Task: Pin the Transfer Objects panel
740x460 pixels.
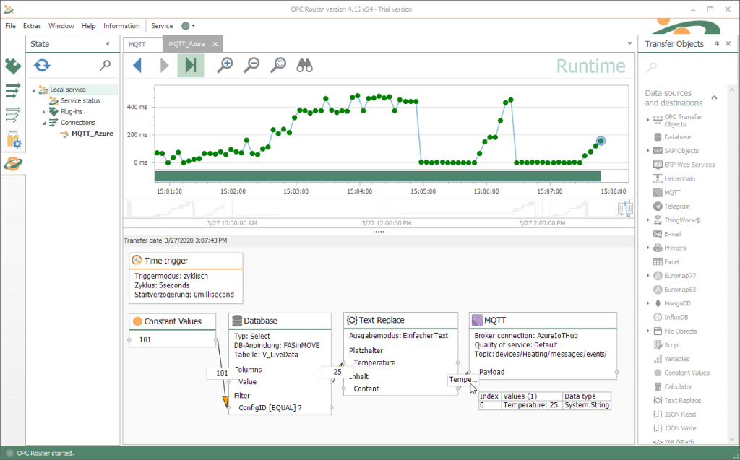Action: pos(717,44)
